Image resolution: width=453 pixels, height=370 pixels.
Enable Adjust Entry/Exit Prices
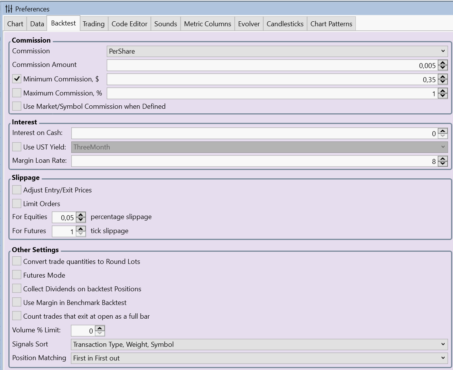tap(17, 190)
